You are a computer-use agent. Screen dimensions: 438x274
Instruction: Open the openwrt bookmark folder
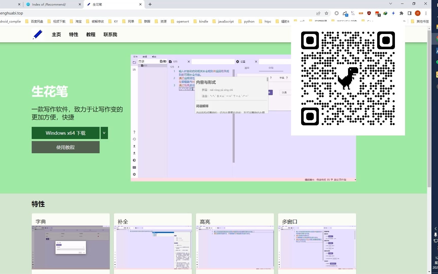[x=180, y=21]
